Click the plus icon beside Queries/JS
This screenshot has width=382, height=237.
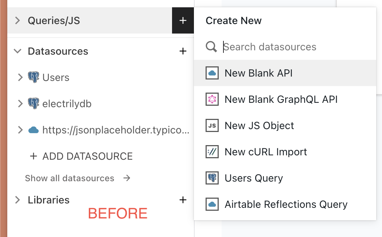183,21
